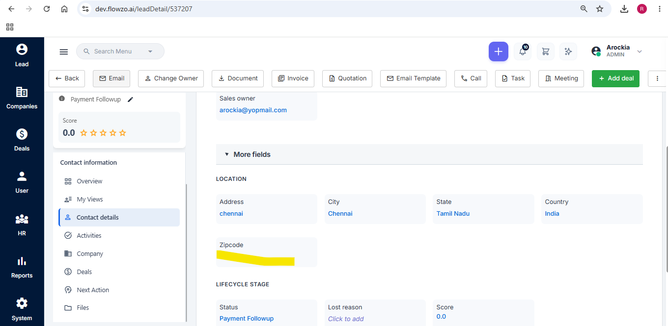Open the Lead module in sidebar
The width and height of the screenshot is (668, 326).
[22, 55]
